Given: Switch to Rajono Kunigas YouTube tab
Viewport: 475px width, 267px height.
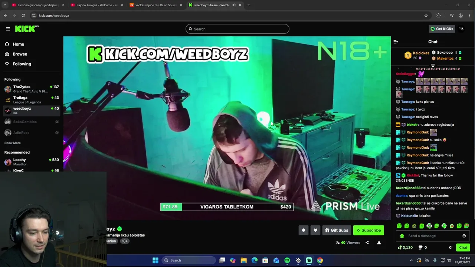Looking at the screenshot, I should [x=97, y=5].
